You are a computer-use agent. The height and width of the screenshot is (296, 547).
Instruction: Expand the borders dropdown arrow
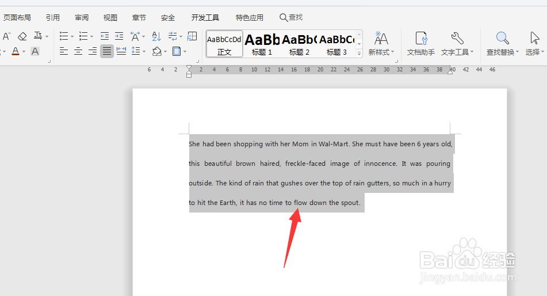tap(185, 52)
